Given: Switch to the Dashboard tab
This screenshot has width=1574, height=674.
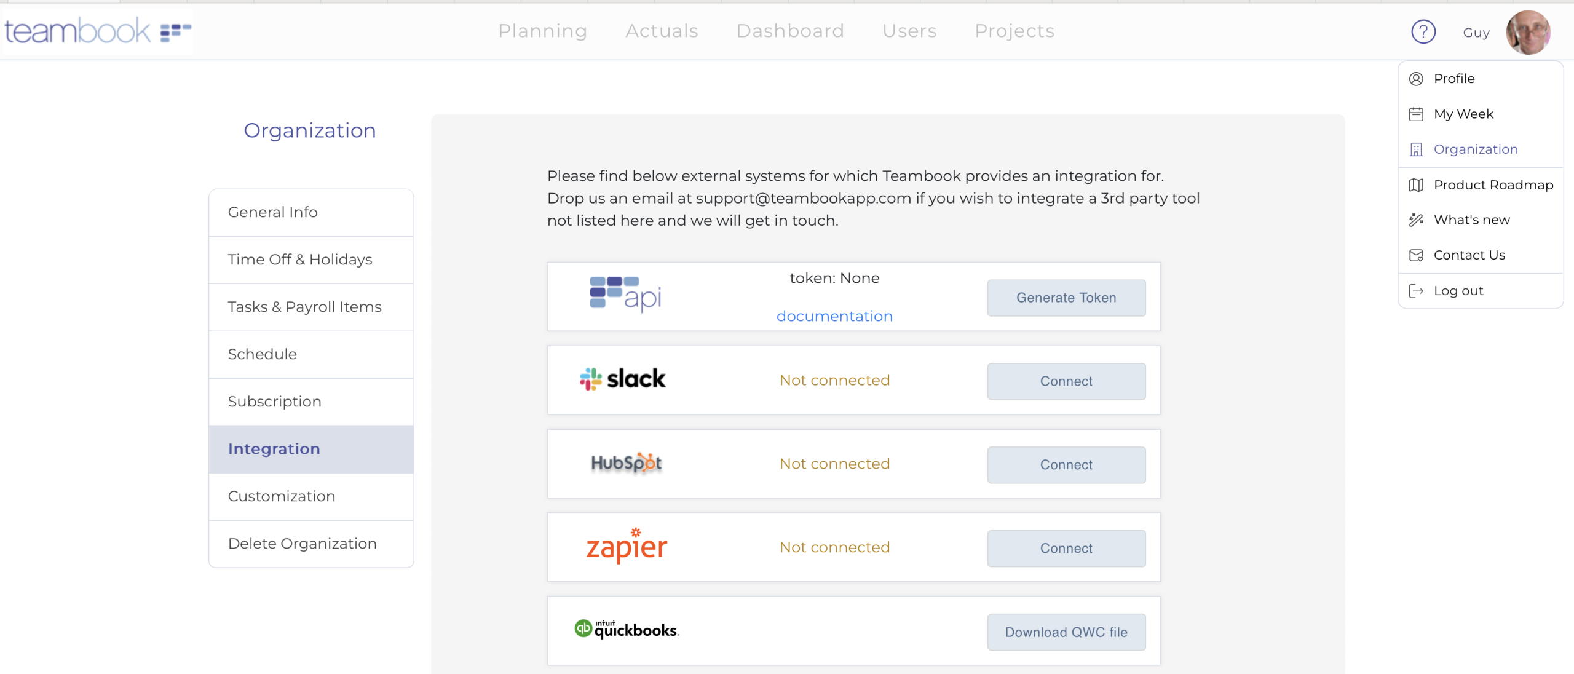Looking at the screenshot, I should (790, 31).
